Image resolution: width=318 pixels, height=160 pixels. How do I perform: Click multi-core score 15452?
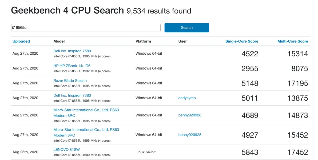click(x=297, y=135)
